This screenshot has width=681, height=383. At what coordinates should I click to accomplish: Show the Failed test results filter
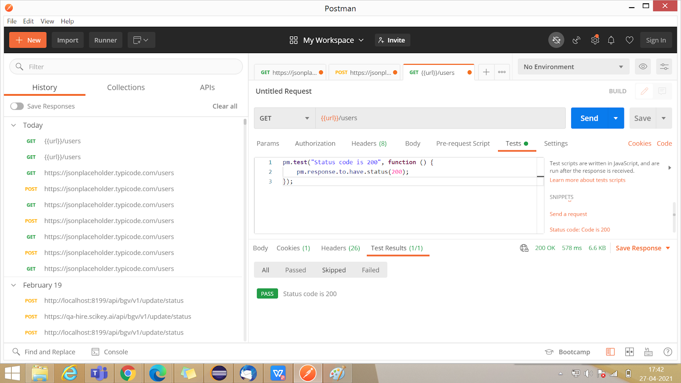point(370,270)
